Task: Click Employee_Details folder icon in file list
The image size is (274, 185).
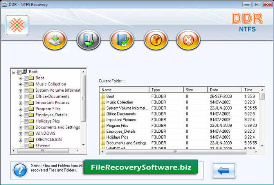Action: tap(103, 132)
